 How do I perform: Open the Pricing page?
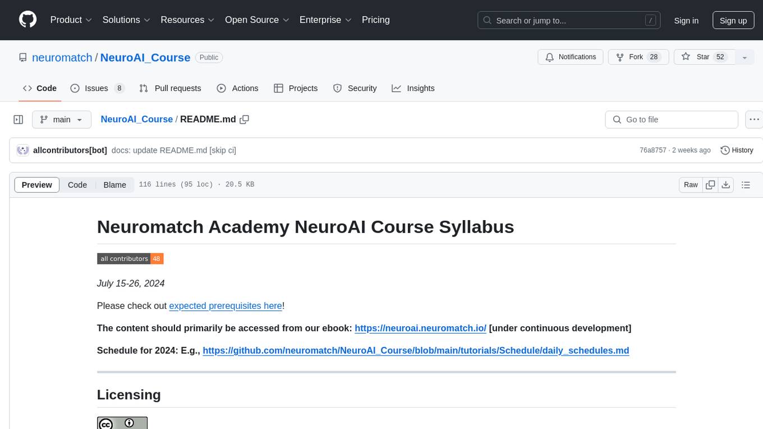point(376,20)
